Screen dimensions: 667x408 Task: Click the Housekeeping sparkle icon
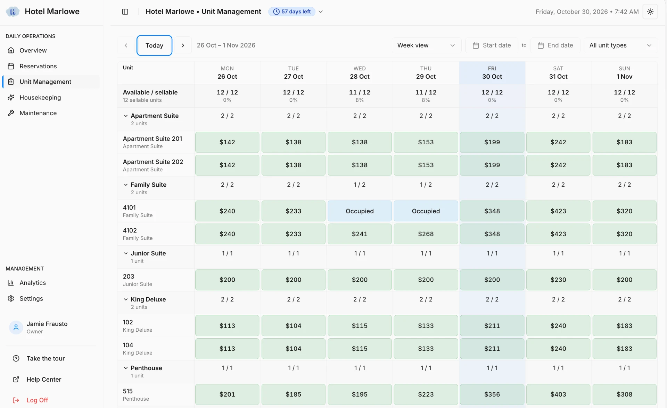[x=11, y=97]
